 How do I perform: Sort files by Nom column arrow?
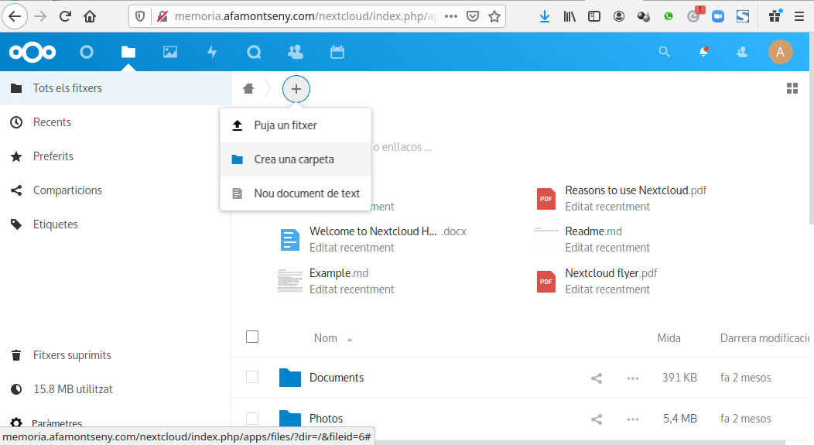(x=350, y=339)
